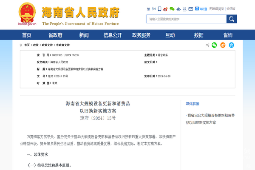
Task: Click the 首页 breadcrumb link
Action: tap(27, 45)
